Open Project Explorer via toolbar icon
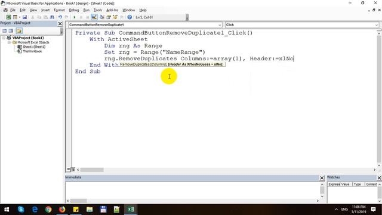Image resolution: width=382 pixels, height=215 pixels. point(102,17)
